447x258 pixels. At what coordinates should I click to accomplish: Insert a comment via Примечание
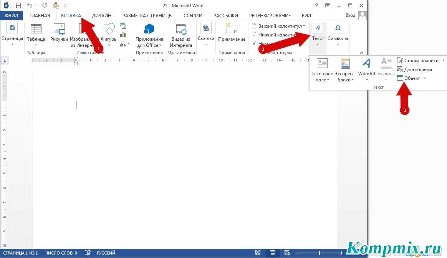click(232, 33)
